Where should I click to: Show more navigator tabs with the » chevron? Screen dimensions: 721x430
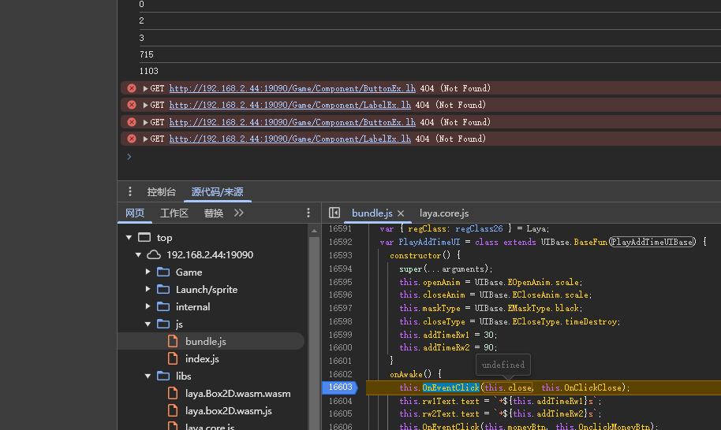point(239,213)
